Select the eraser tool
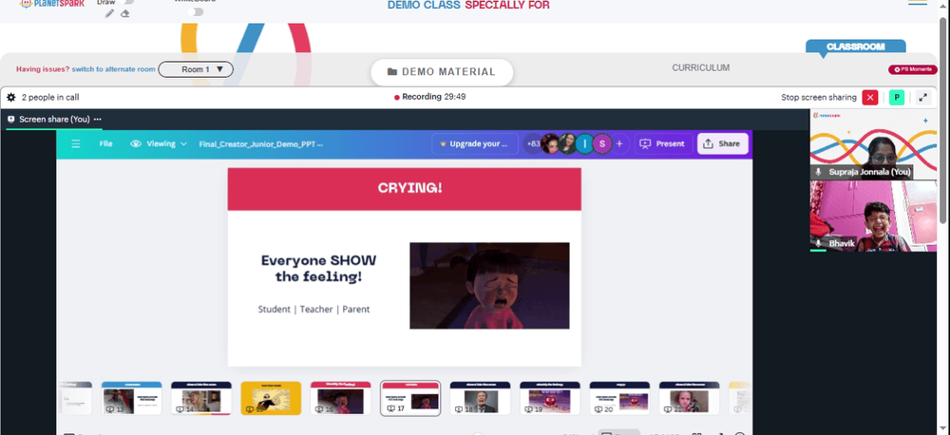950x435 pixels. 124,13
